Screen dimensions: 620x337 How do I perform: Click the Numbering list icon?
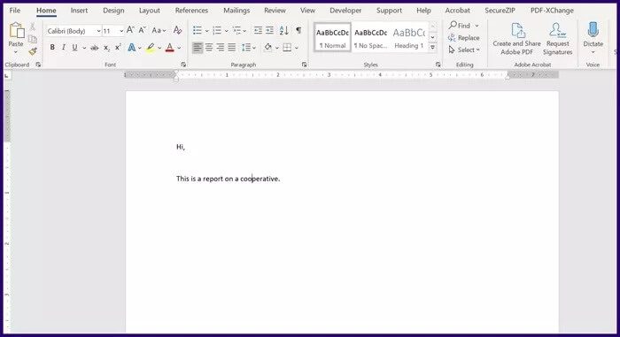point(217,30)
